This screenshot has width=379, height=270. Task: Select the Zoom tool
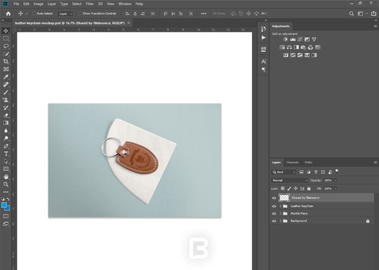click(x=6, y=185)
